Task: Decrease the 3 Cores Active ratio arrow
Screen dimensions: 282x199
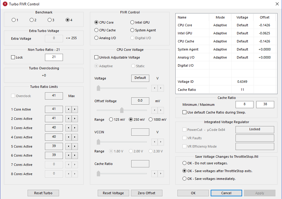Action: [x=69, y=128]
